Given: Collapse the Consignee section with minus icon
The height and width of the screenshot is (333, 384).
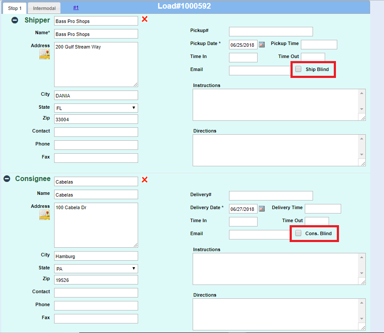Looking at the screenshot, I should point(7,179).
